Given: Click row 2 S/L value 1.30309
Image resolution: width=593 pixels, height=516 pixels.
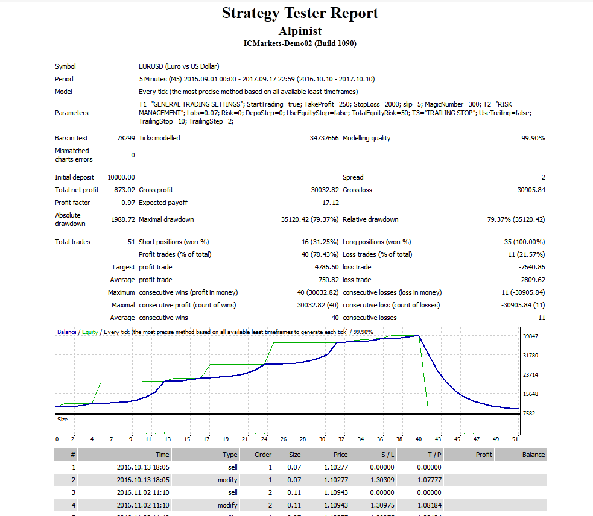Looking at the screenshot, I should (382, 480).
